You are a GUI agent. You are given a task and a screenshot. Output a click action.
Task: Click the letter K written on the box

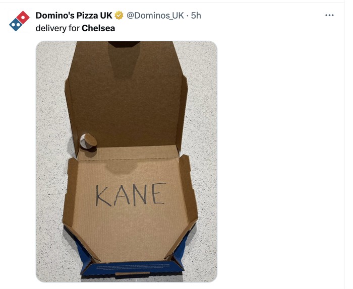click(104, 196)
